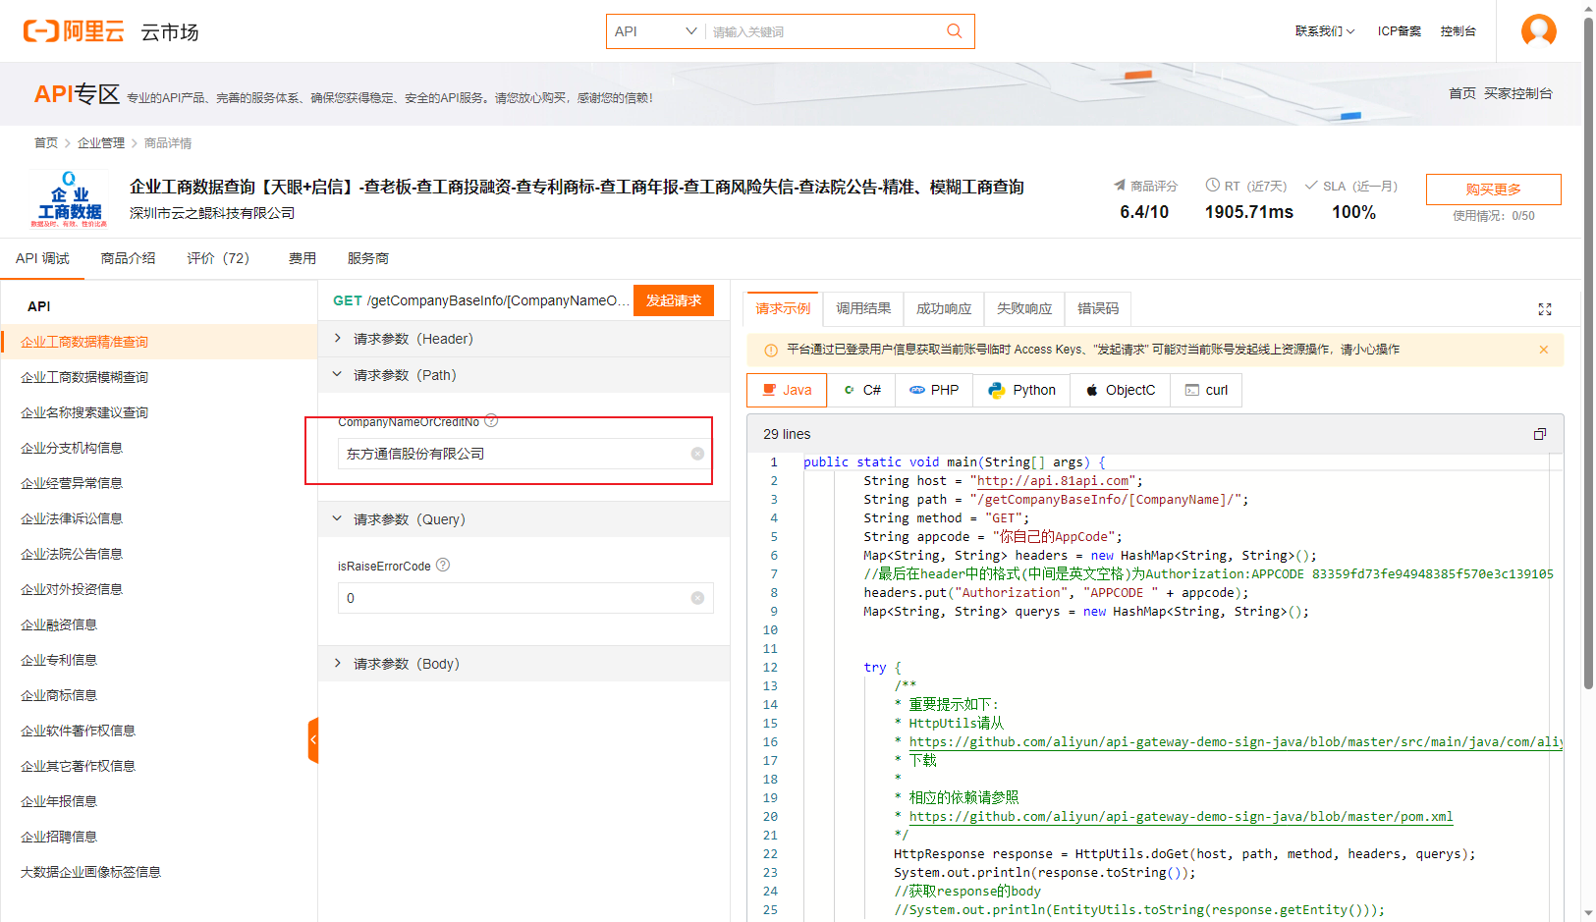Screen dimensions: 1596x922
Task: Select the PHP code language tab
Action: click(x=934, y=390)
